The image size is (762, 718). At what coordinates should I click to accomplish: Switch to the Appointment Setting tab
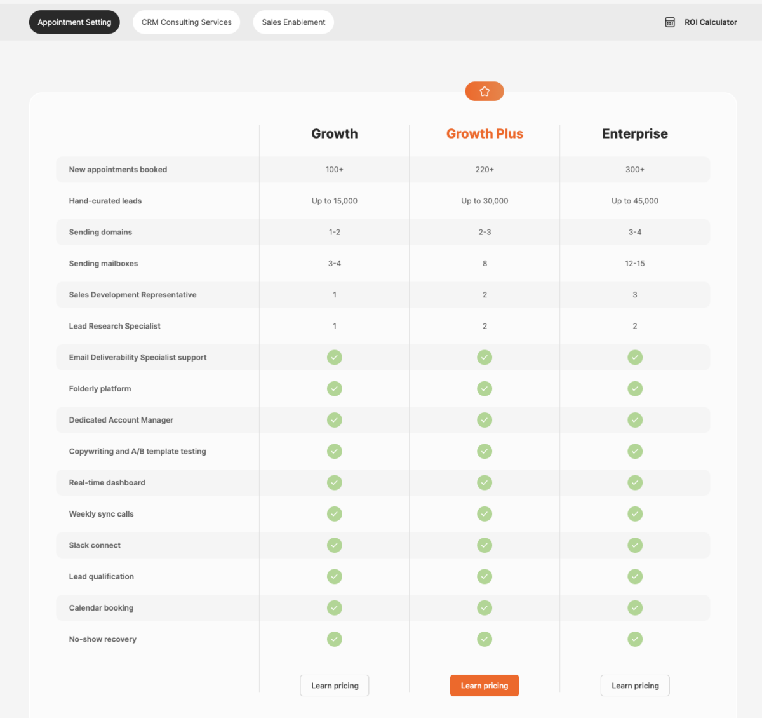pyautogui.click(x=74, y=22)
